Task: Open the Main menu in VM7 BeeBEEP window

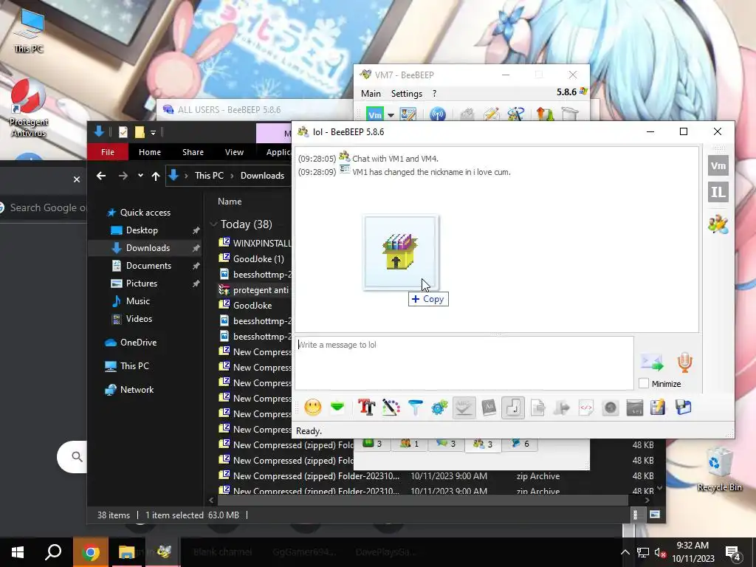Action: click(x=371, y=94)
